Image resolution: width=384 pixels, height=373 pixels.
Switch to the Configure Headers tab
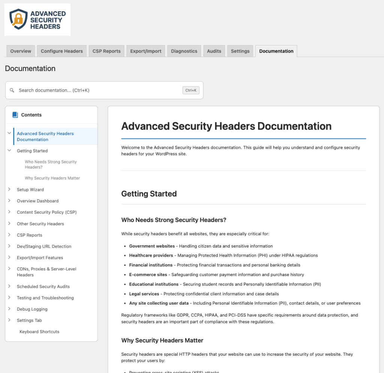point(61,51)
